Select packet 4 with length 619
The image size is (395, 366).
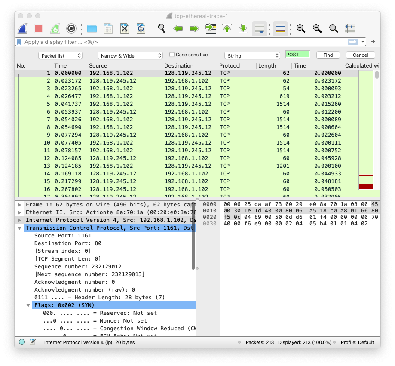pyautogui.click(x=187, y=96)
